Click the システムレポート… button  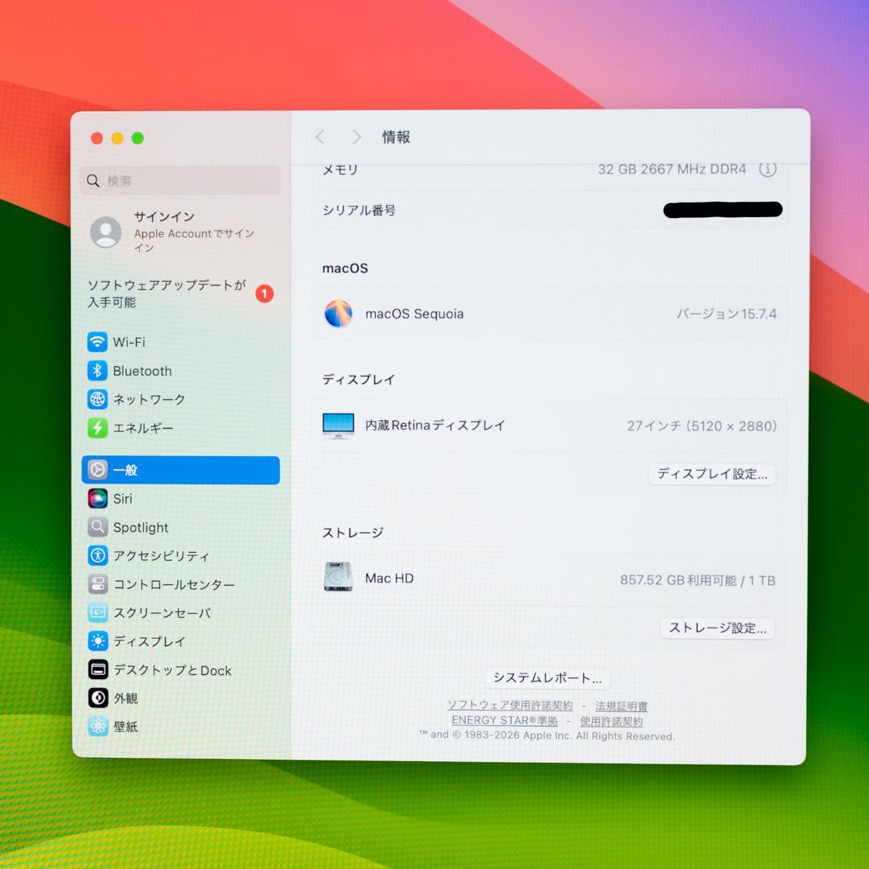546,678
